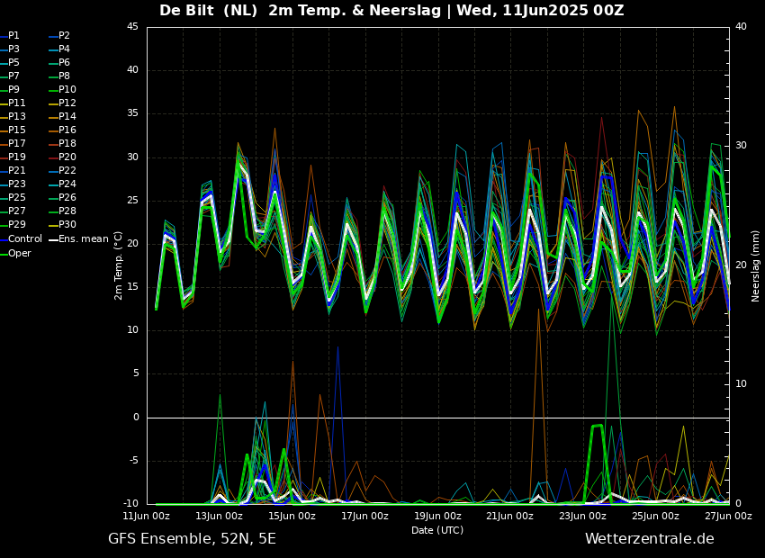This screenshot has height=558, width=765.
Task: Click the Control run legend entry
Action: pos(24,239)
